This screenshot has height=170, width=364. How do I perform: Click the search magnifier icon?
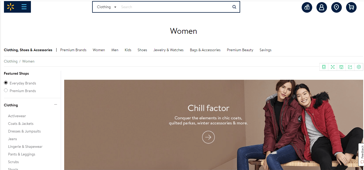(234, 7)
